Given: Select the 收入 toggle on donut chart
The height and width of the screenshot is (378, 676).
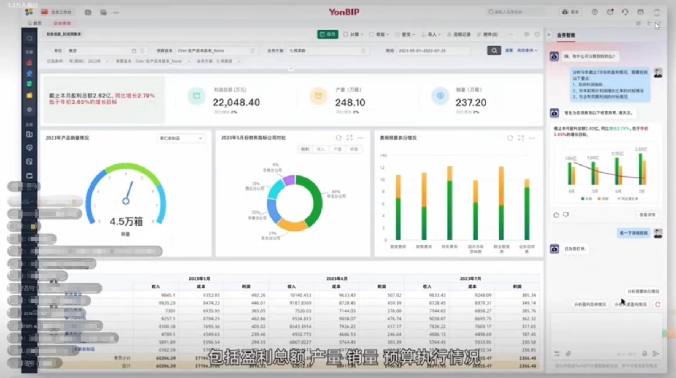Looking at the screenshot, I should click(x=321, y=149).
